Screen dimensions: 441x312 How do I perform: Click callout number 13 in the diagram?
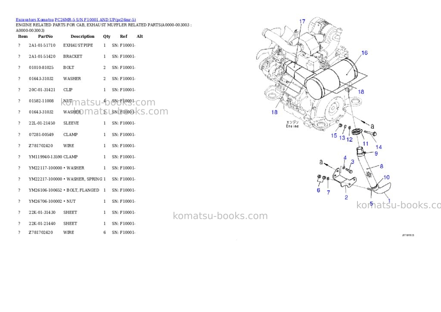pos(342,138)
